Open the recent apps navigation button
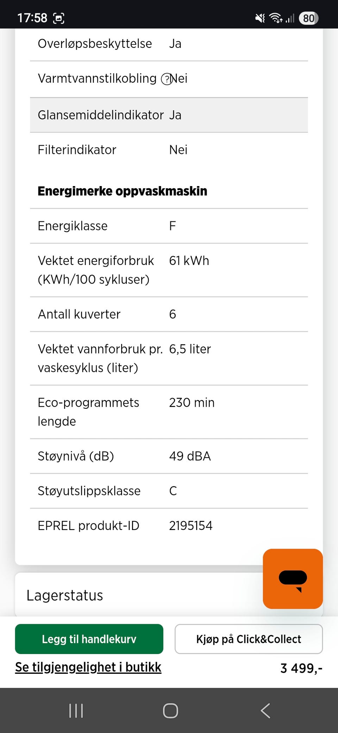 tap(76, 710)
